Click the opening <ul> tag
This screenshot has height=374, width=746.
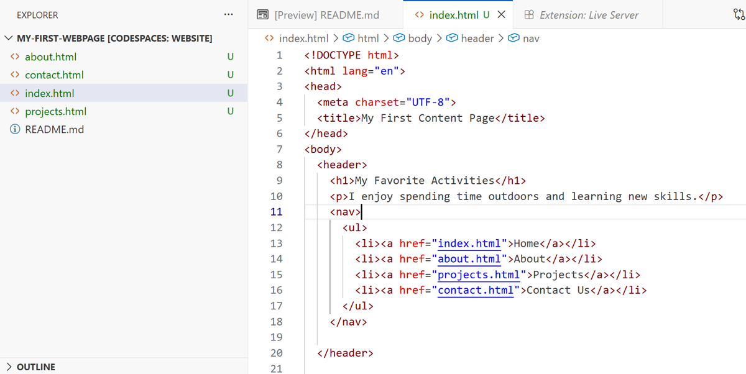(x=354, y=228)
